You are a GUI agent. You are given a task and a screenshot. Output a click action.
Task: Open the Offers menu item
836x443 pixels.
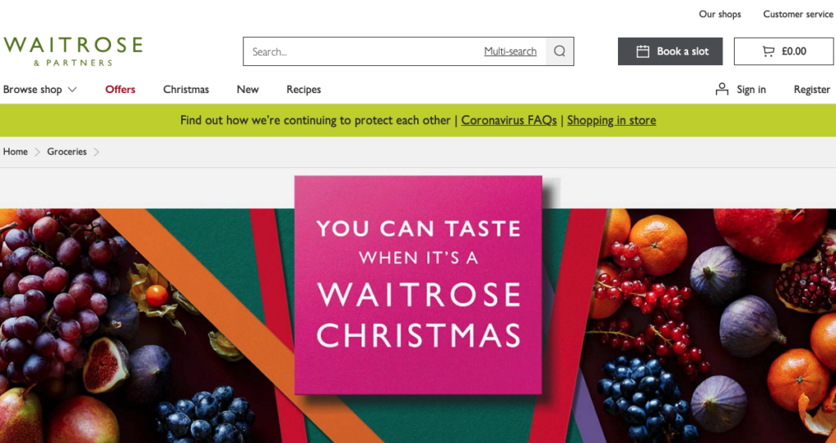click(x=120, y=90)
